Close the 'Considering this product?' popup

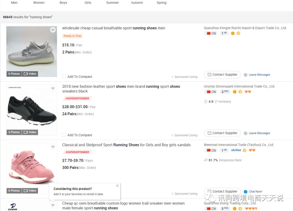pyautogui.click(x=117, y=186)
